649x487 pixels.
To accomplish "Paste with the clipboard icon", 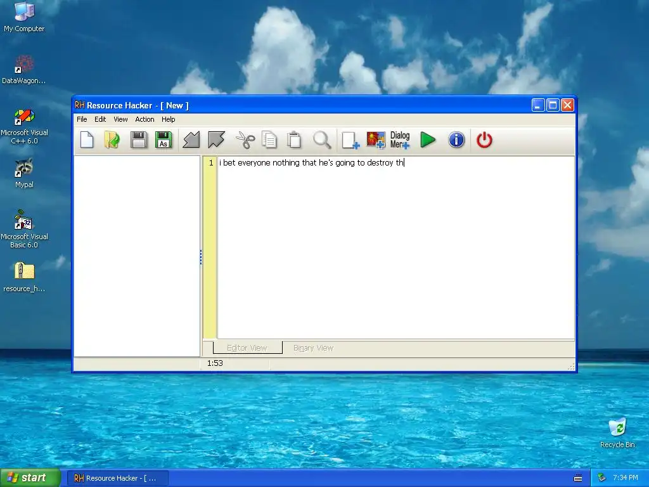I will click(294, 140).
